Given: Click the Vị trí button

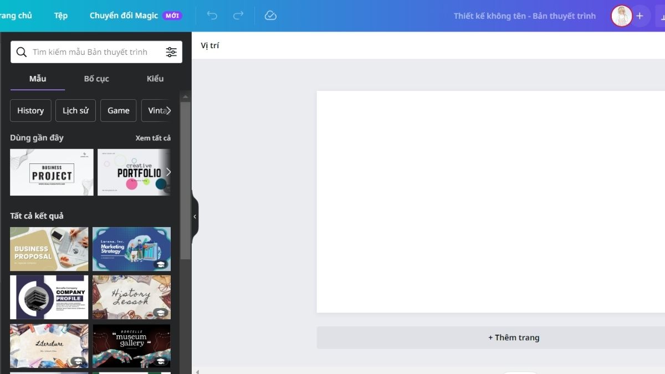Looking at the screenshot, I should 210,45.
